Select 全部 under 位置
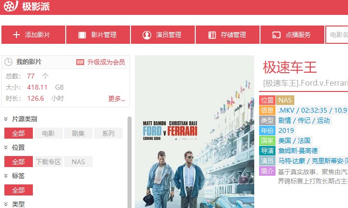The image size is (348, 208). (19, 162)
